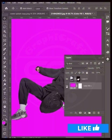Open the layer filter Kind dropdown
Image resolution: width=112 pixels, height=140 pixels.
coord(72,64)
